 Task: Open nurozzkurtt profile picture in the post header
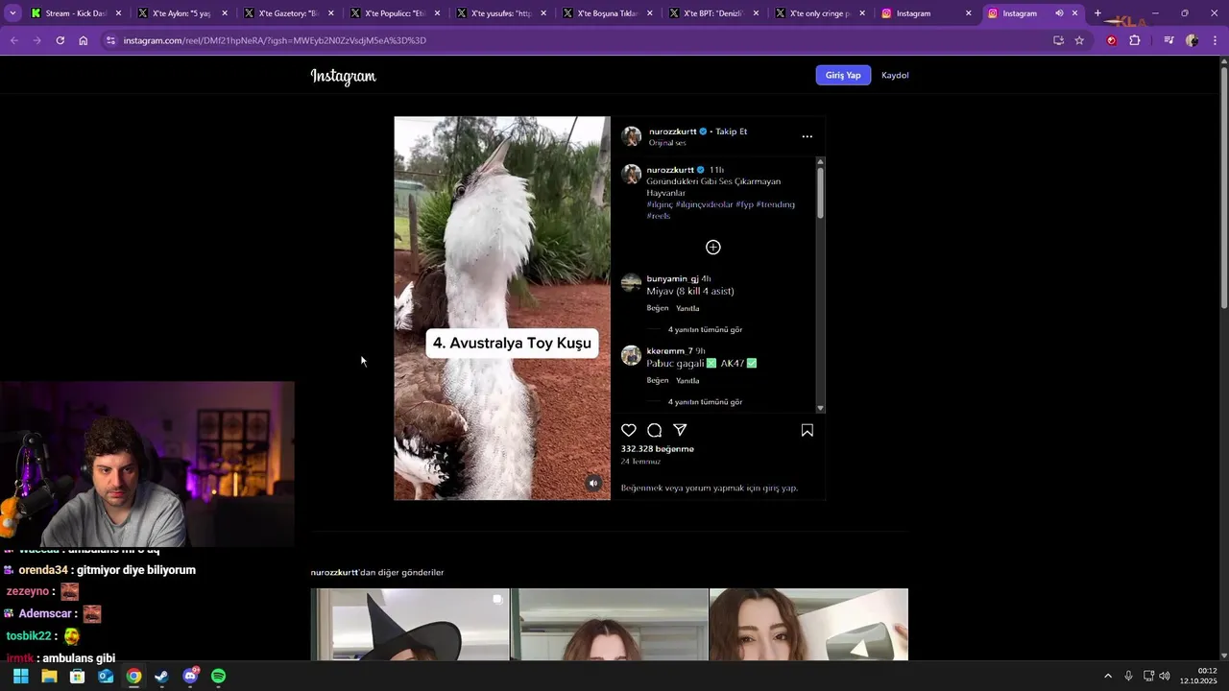point(632,136)
